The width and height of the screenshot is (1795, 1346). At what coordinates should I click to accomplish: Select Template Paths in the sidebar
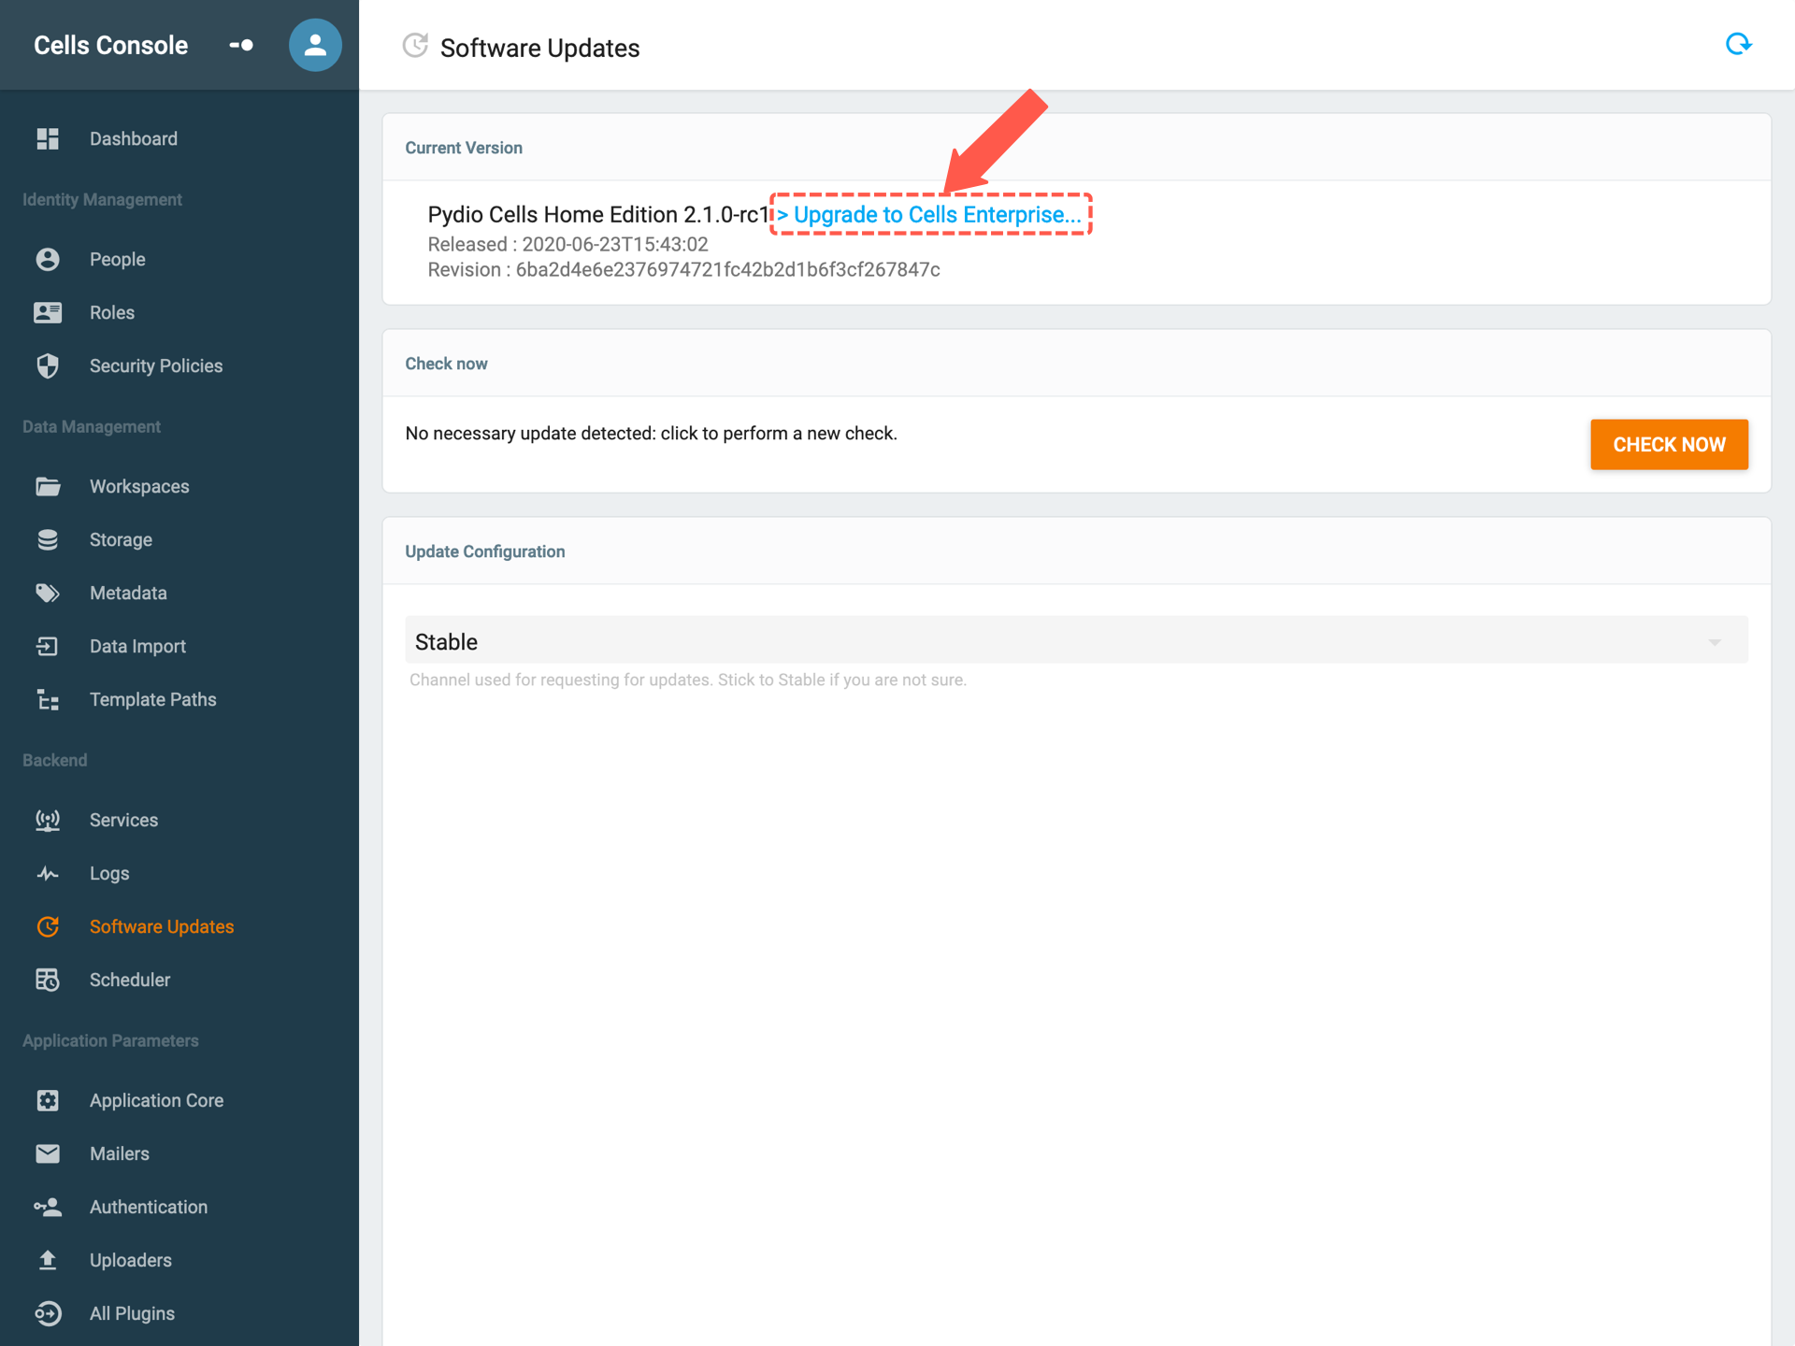(x=153, y=699)
